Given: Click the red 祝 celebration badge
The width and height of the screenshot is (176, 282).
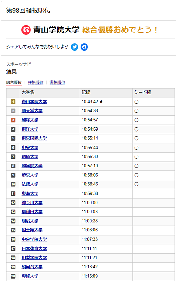Looking at the screenshot, I should click(26, 30).
